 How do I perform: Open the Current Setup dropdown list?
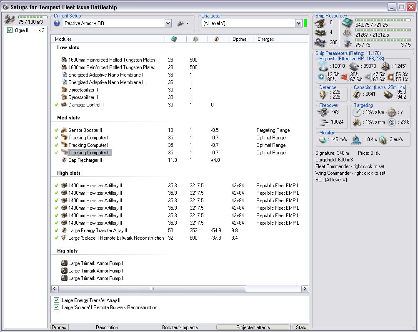click(168, 23)
